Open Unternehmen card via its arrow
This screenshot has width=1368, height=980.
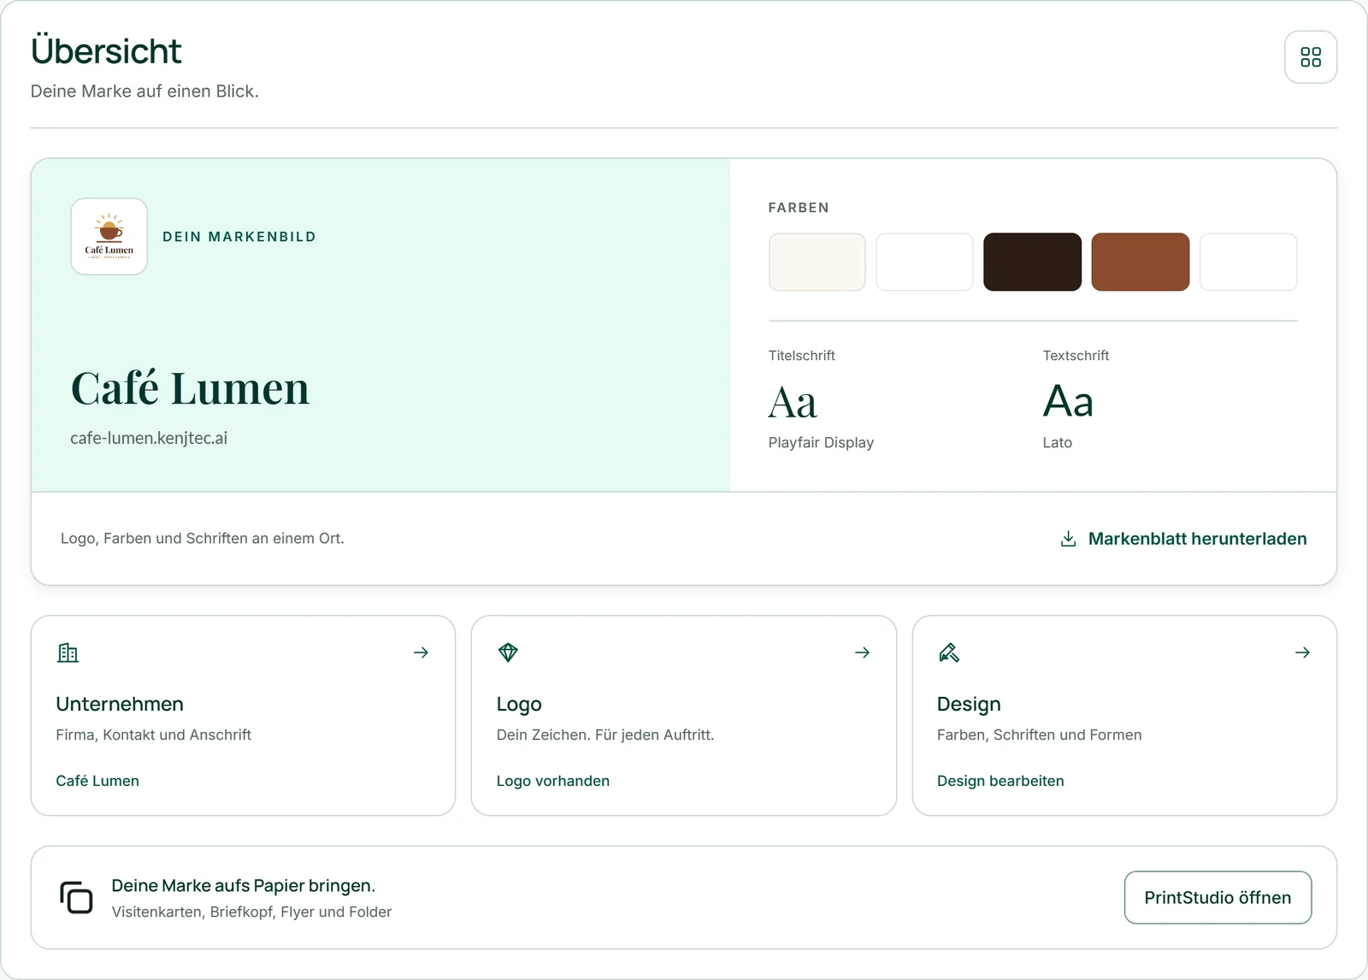pos(421,652)
